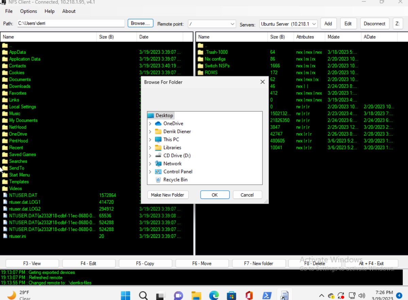408x300 pixels.
Task: Click the Network icon in folder tree
Action: 158,163
